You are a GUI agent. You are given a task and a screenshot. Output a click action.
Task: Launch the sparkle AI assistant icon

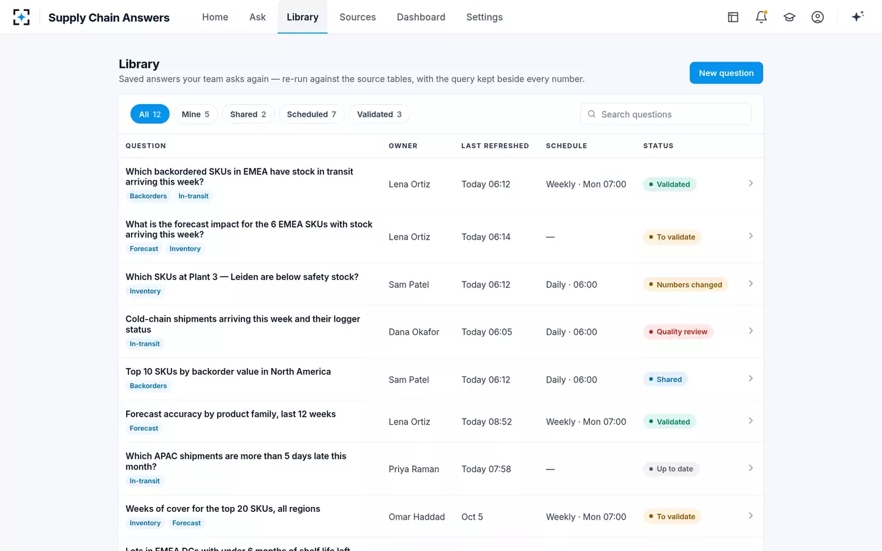click(x=858, y=17)
